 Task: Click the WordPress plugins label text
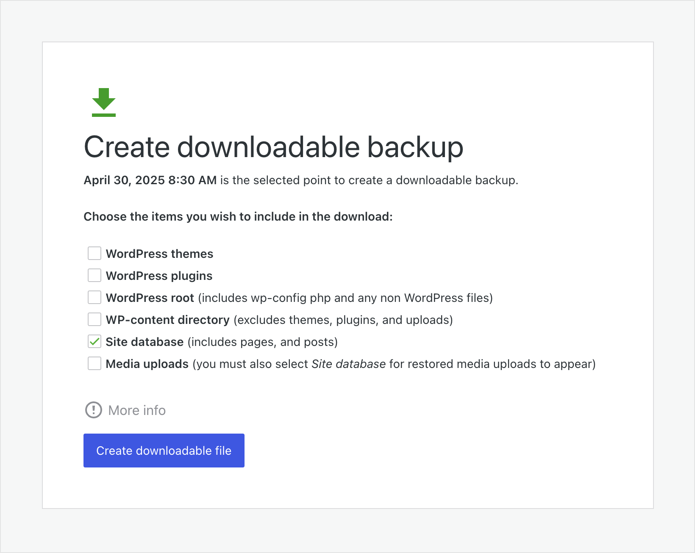click(158, 275)
